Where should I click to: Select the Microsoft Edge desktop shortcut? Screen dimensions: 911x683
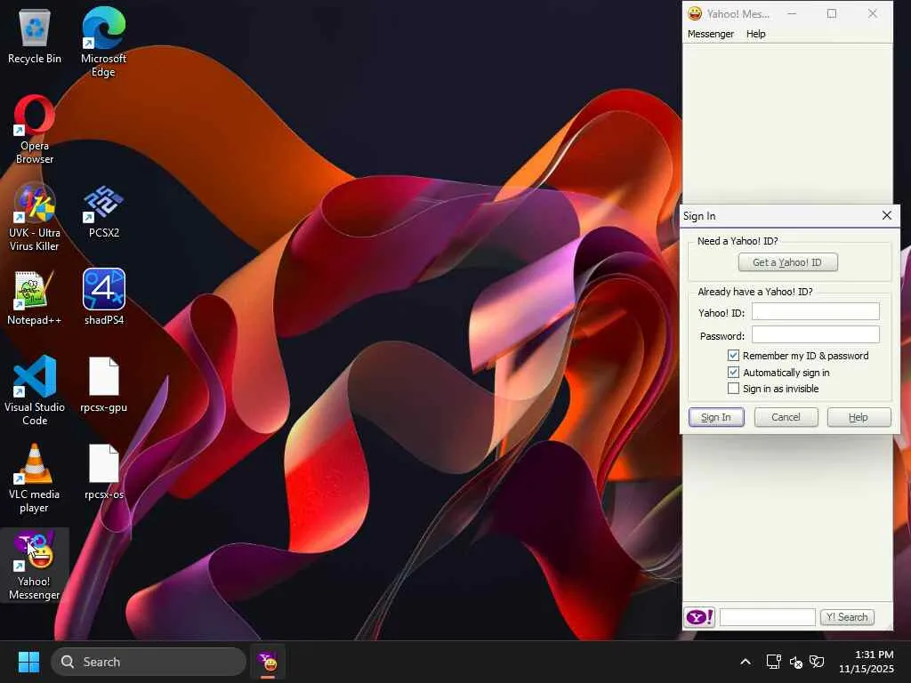(x=103, y=42)
